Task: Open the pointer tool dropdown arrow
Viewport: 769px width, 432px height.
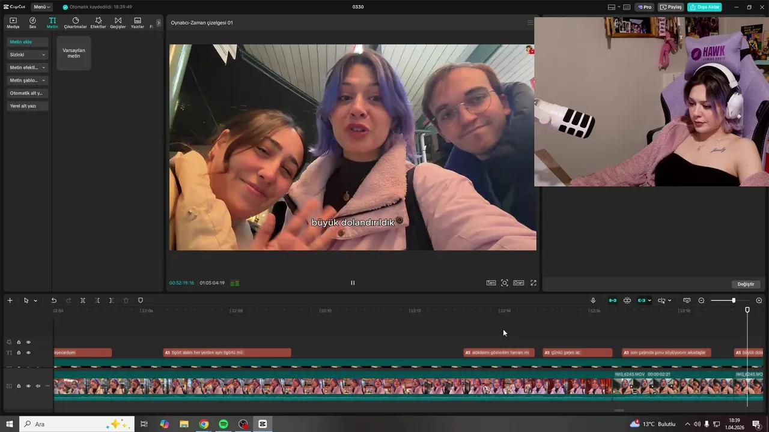Action: tap(35, 301)
